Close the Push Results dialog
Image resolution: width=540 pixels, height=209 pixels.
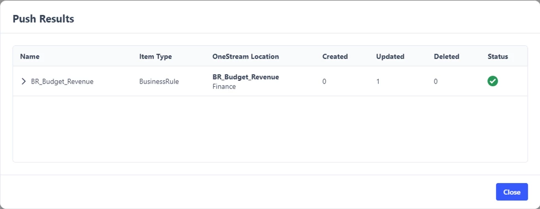[x=512, y=192]
